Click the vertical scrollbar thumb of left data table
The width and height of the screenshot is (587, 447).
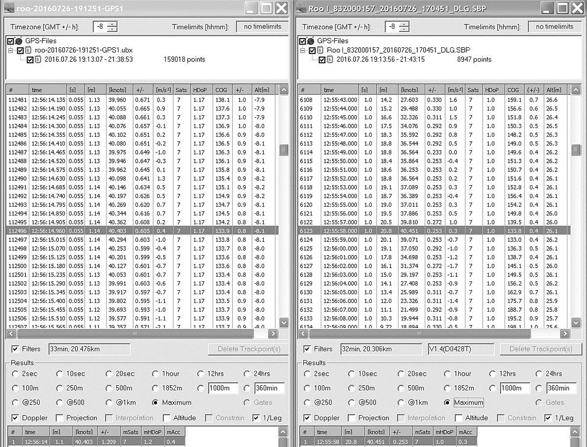(284, 150)
